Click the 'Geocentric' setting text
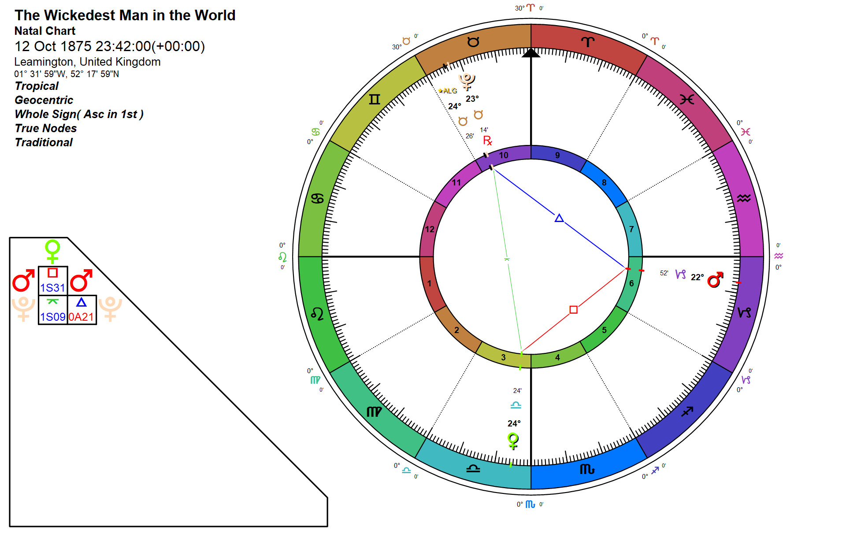This screenshot has height=541, width=846. tap(44, 100)
